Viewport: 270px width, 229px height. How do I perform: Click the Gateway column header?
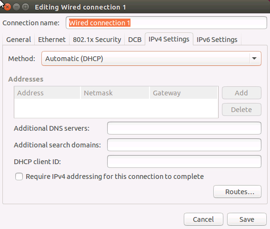click(x=184, y=93)
